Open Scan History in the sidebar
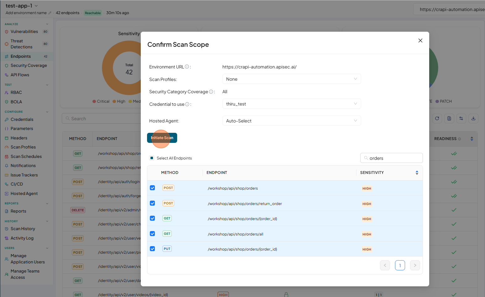This screenshot has height=297, width=485. click(x=23, y=229)
